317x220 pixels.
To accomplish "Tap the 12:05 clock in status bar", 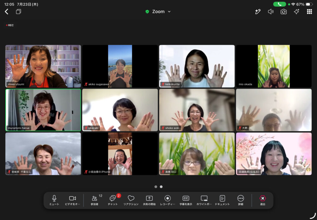I will [x=9, y=4].
